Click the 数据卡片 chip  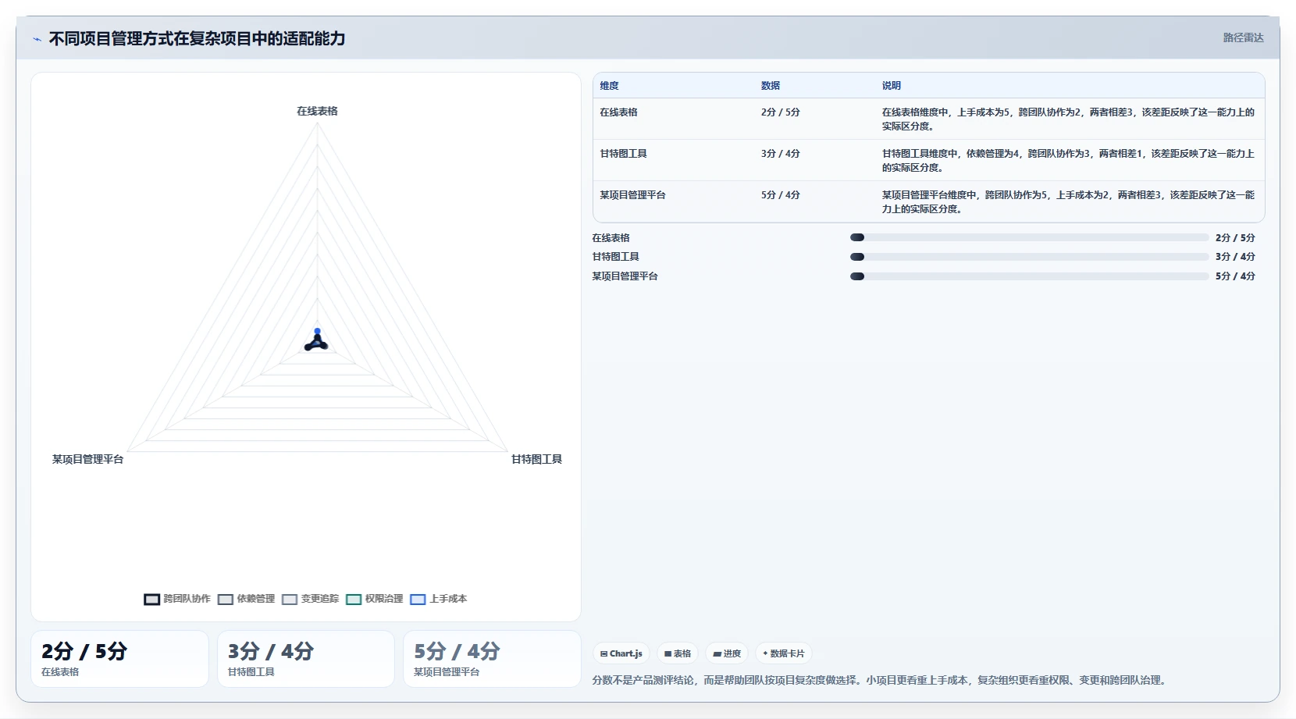pyautogui.click(x=784, y=653)
